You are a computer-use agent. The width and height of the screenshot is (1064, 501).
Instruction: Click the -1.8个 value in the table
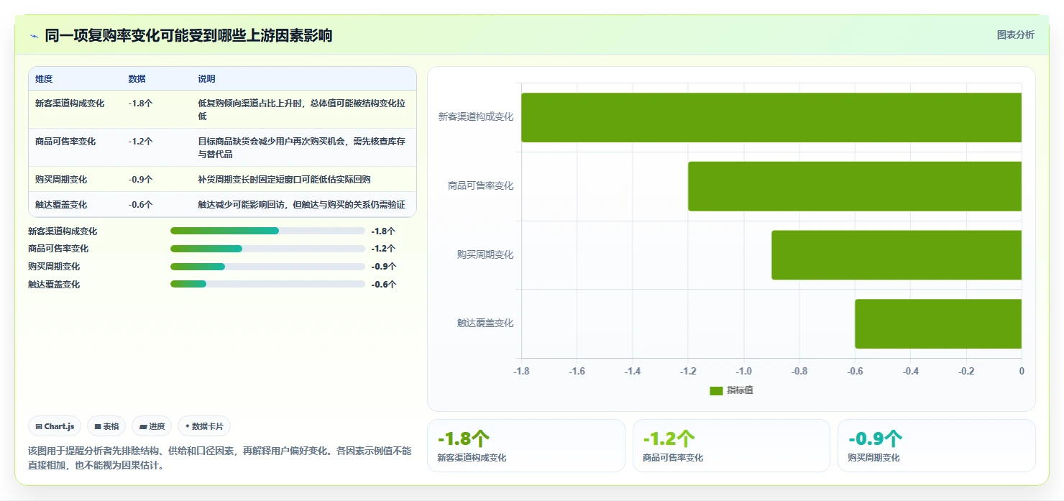click(x=140, y=104)
